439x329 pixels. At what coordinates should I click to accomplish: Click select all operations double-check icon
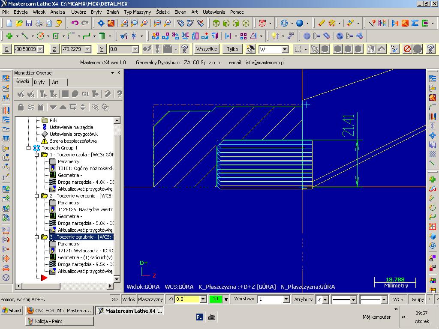[21, 94]
